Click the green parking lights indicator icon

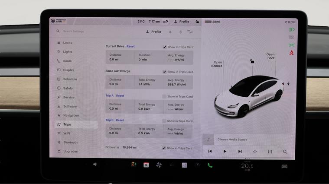[x=292, y=45]
